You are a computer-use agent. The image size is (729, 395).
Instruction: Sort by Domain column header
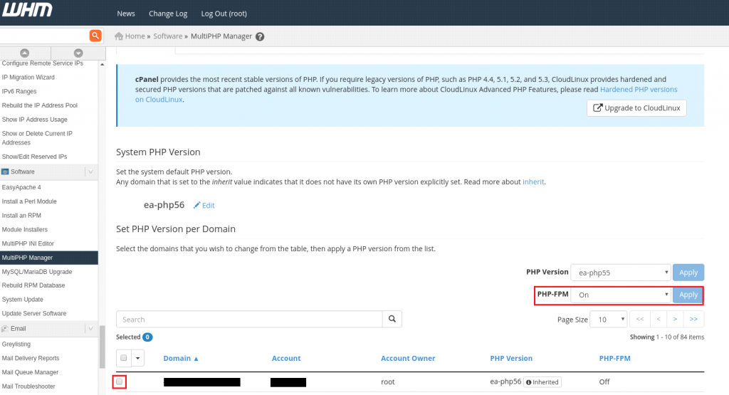[x=177, y=358]
